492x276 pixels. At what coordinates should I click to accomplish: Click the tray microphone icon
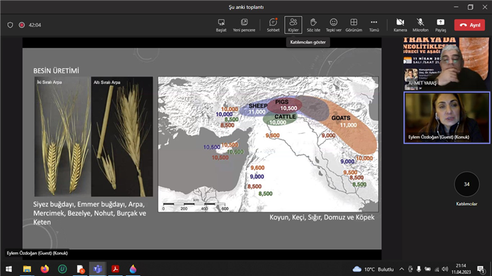[x=419, y=269]
